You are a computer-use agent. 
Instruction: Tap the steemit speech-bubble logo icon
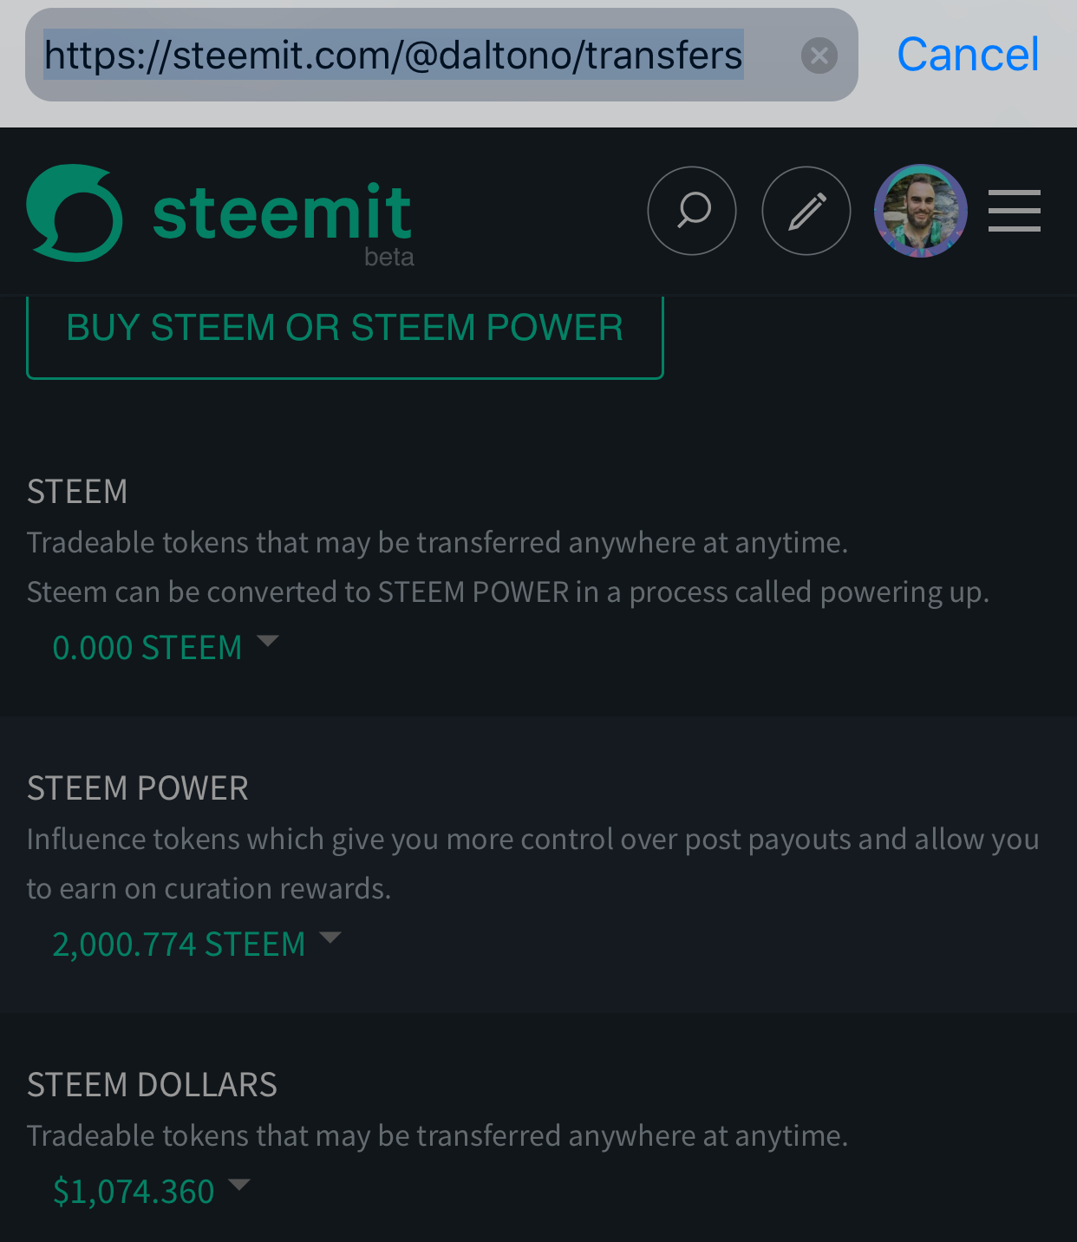[75, 212]
